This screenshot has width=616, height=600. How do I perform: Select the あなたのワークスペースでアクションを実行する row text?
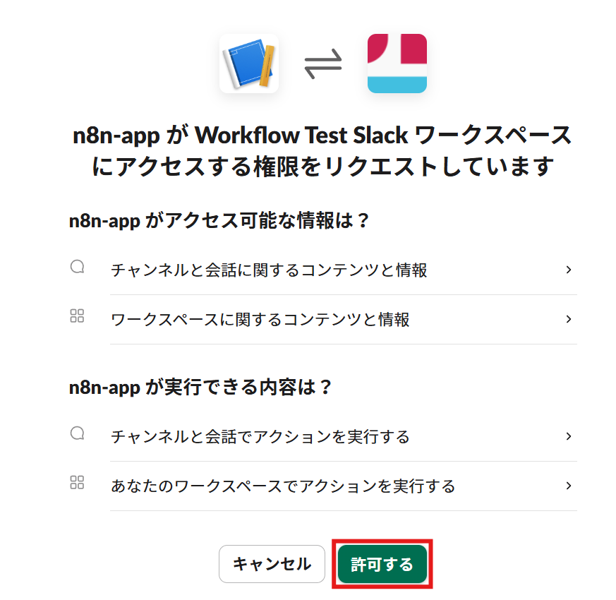pyautogui.click(x=283, y=486)
